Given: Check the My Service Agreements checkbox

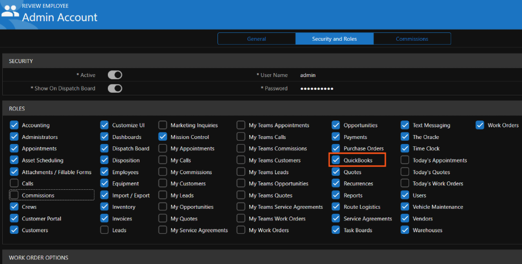Looking at the screenshot, I should click(x=163, y=230).
